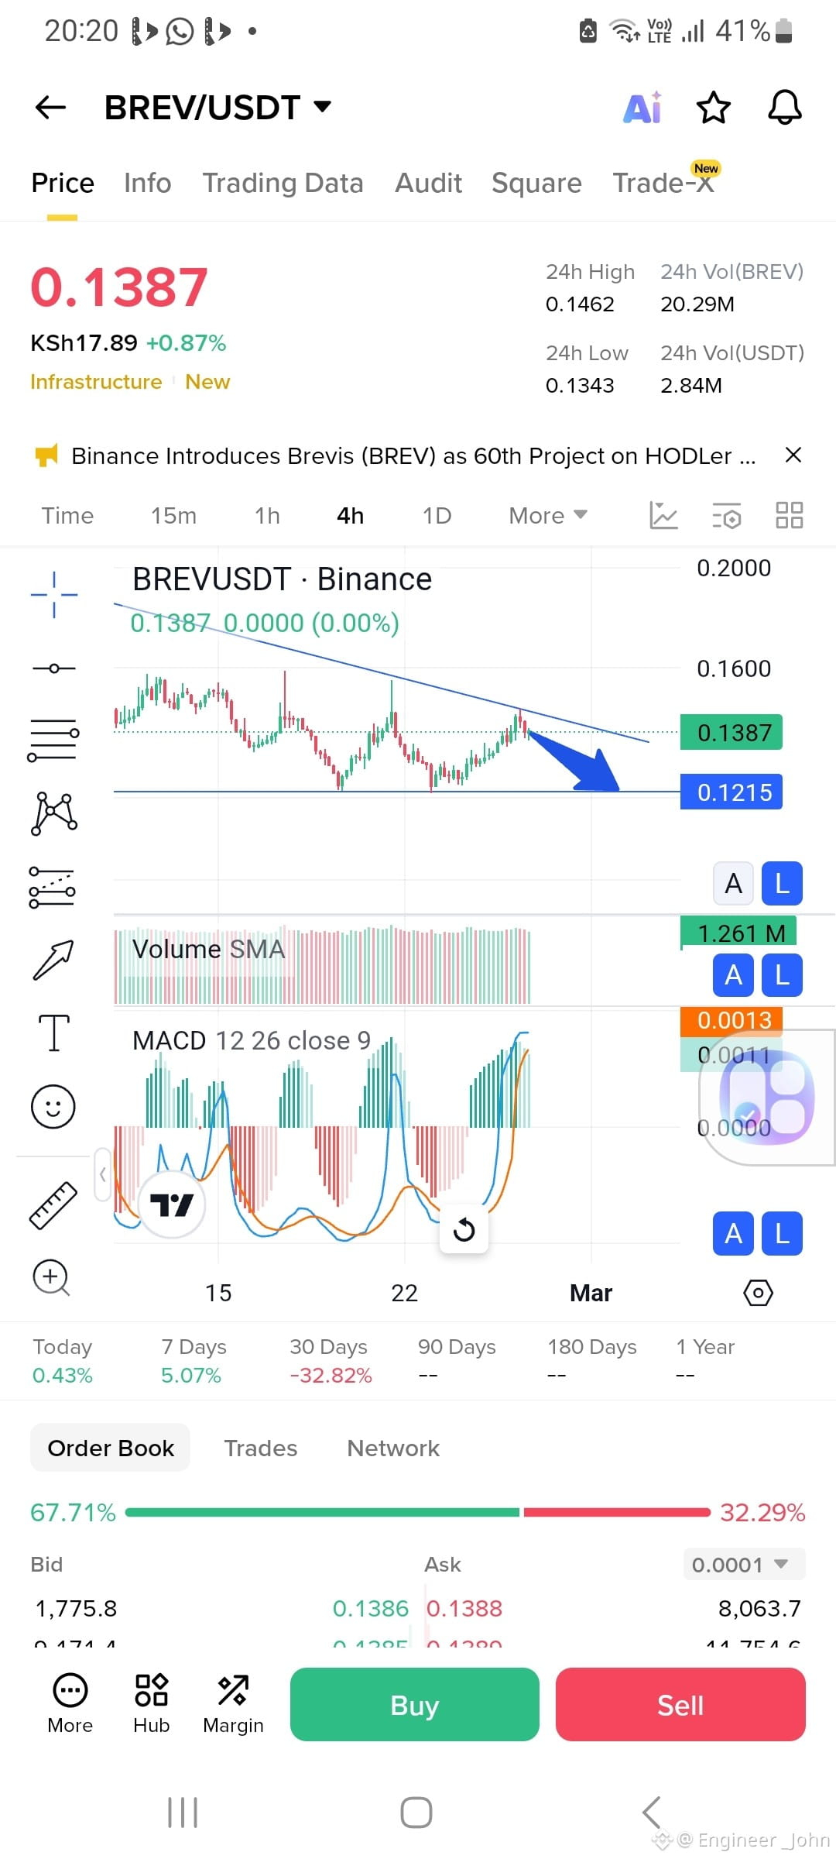Select the 1D chart interval
This screenshot has width=836, height=1859.
437,516
